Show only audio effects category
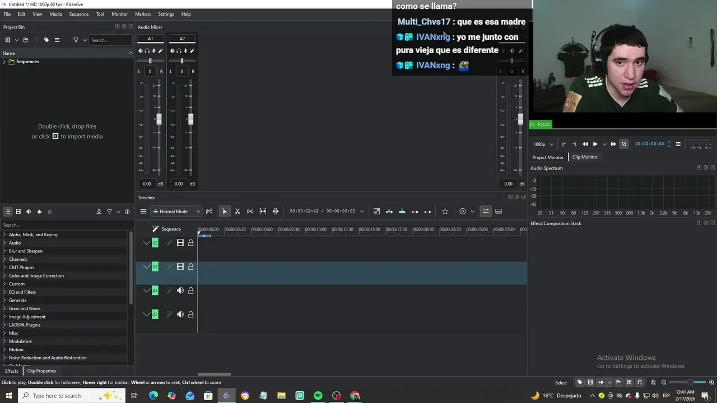This screenshot has width=717, height=403. pos(29,212)
